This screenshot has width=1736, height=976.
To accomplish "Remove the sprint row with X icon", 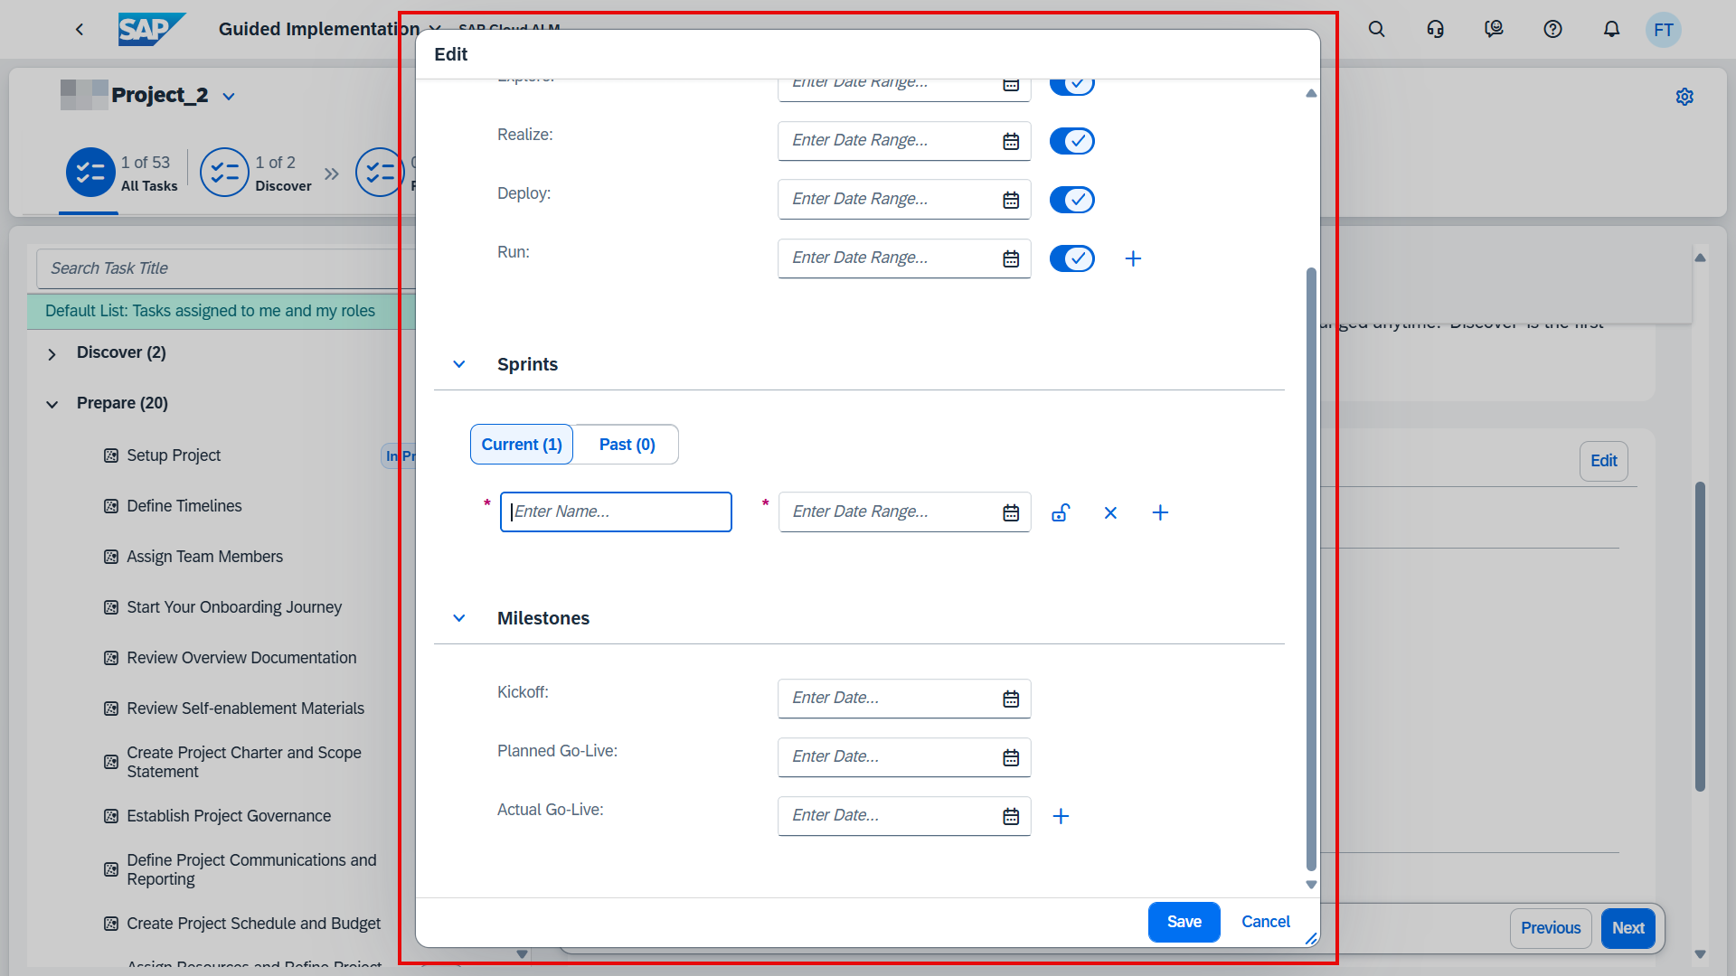I will click(1110, 513).
